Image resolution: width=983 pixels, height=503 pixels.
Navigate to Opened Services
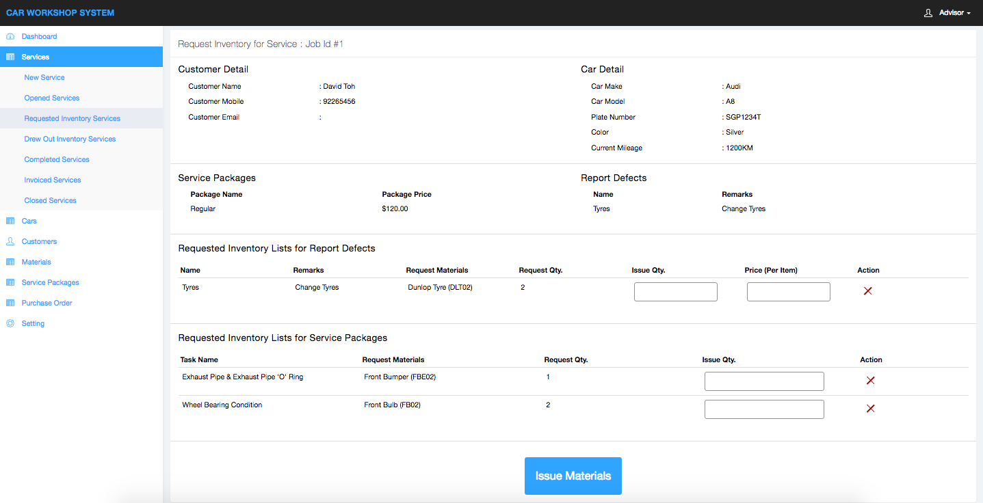click(52, 98)
